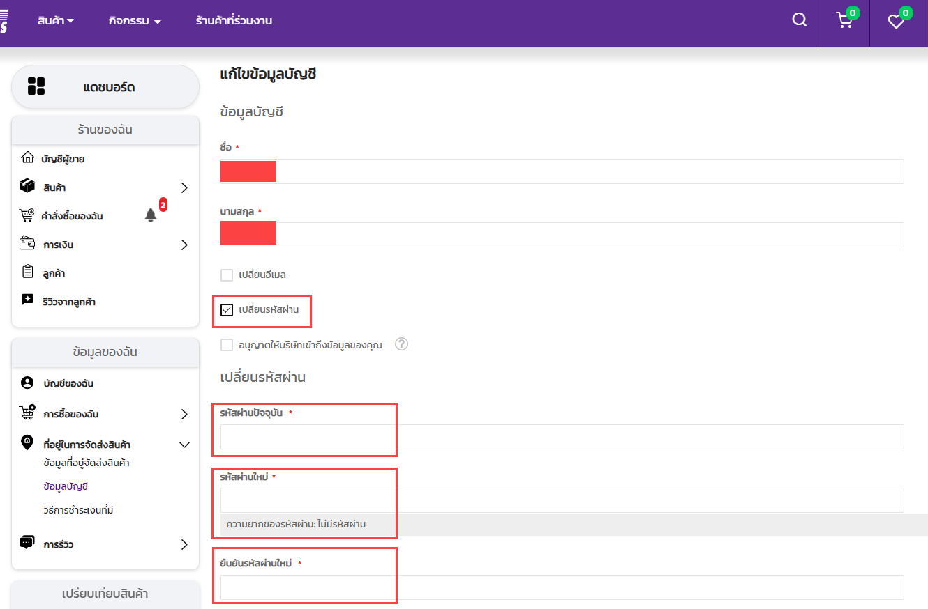Open the กิจกรรม top menu
The image size is (928, 609).
[x=135, y=21]
